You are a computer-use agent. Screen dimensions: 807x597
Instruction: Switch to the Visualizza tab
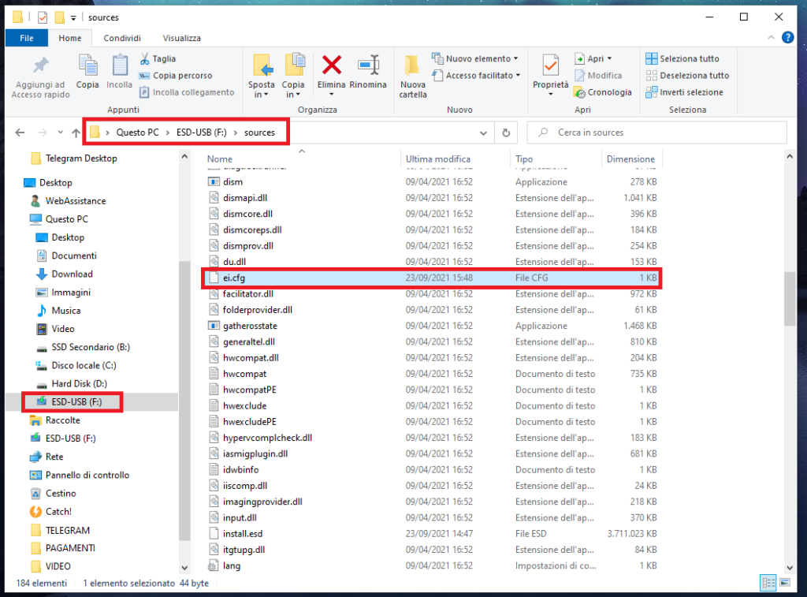click(x=182, y=38)
